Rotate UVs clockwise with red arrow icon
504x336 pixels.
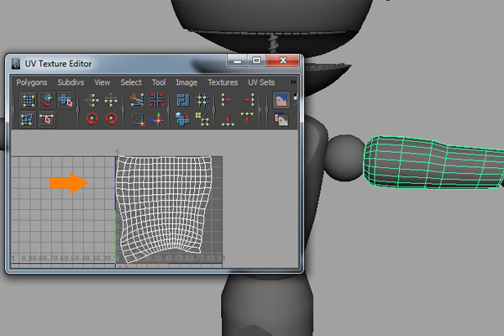tap(111, 120)
